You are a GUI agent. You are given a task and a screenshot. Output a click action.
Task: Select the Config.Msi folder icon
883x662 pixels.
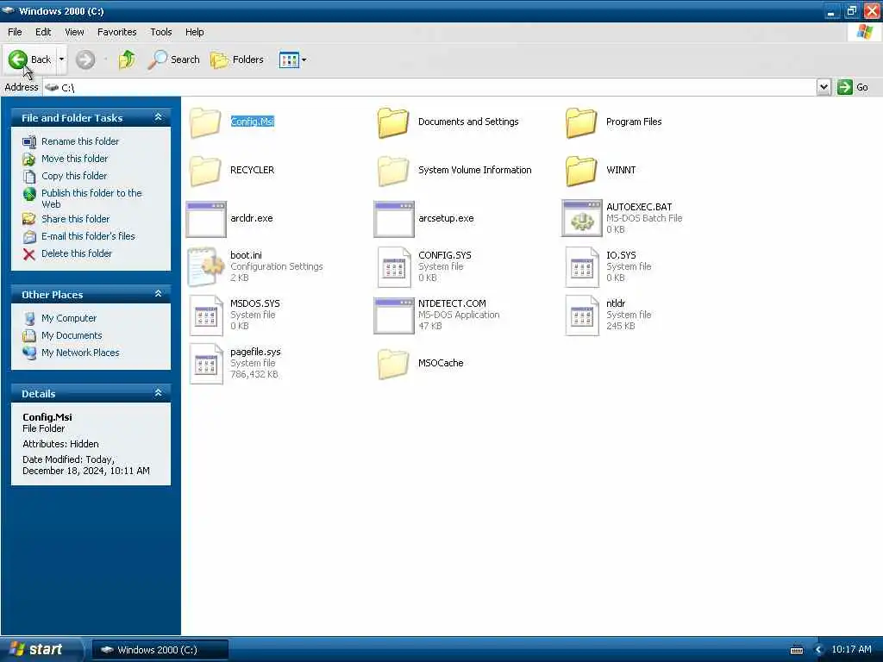(x=205, y=122)
